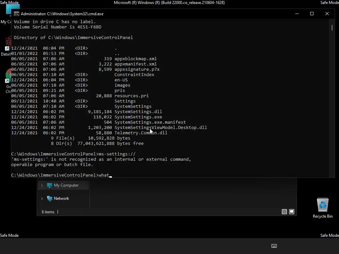Screen dimensions: 339x254
Task: Click the bottom-left Safe Mode label
Action: tap(9, 235)
